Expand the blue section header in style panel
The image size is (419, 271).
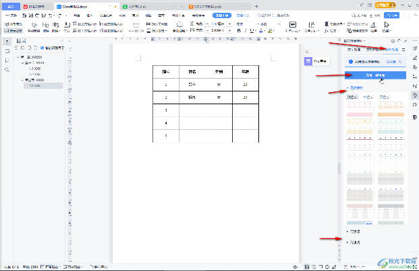pyautogui.click(x=355, y=87)
